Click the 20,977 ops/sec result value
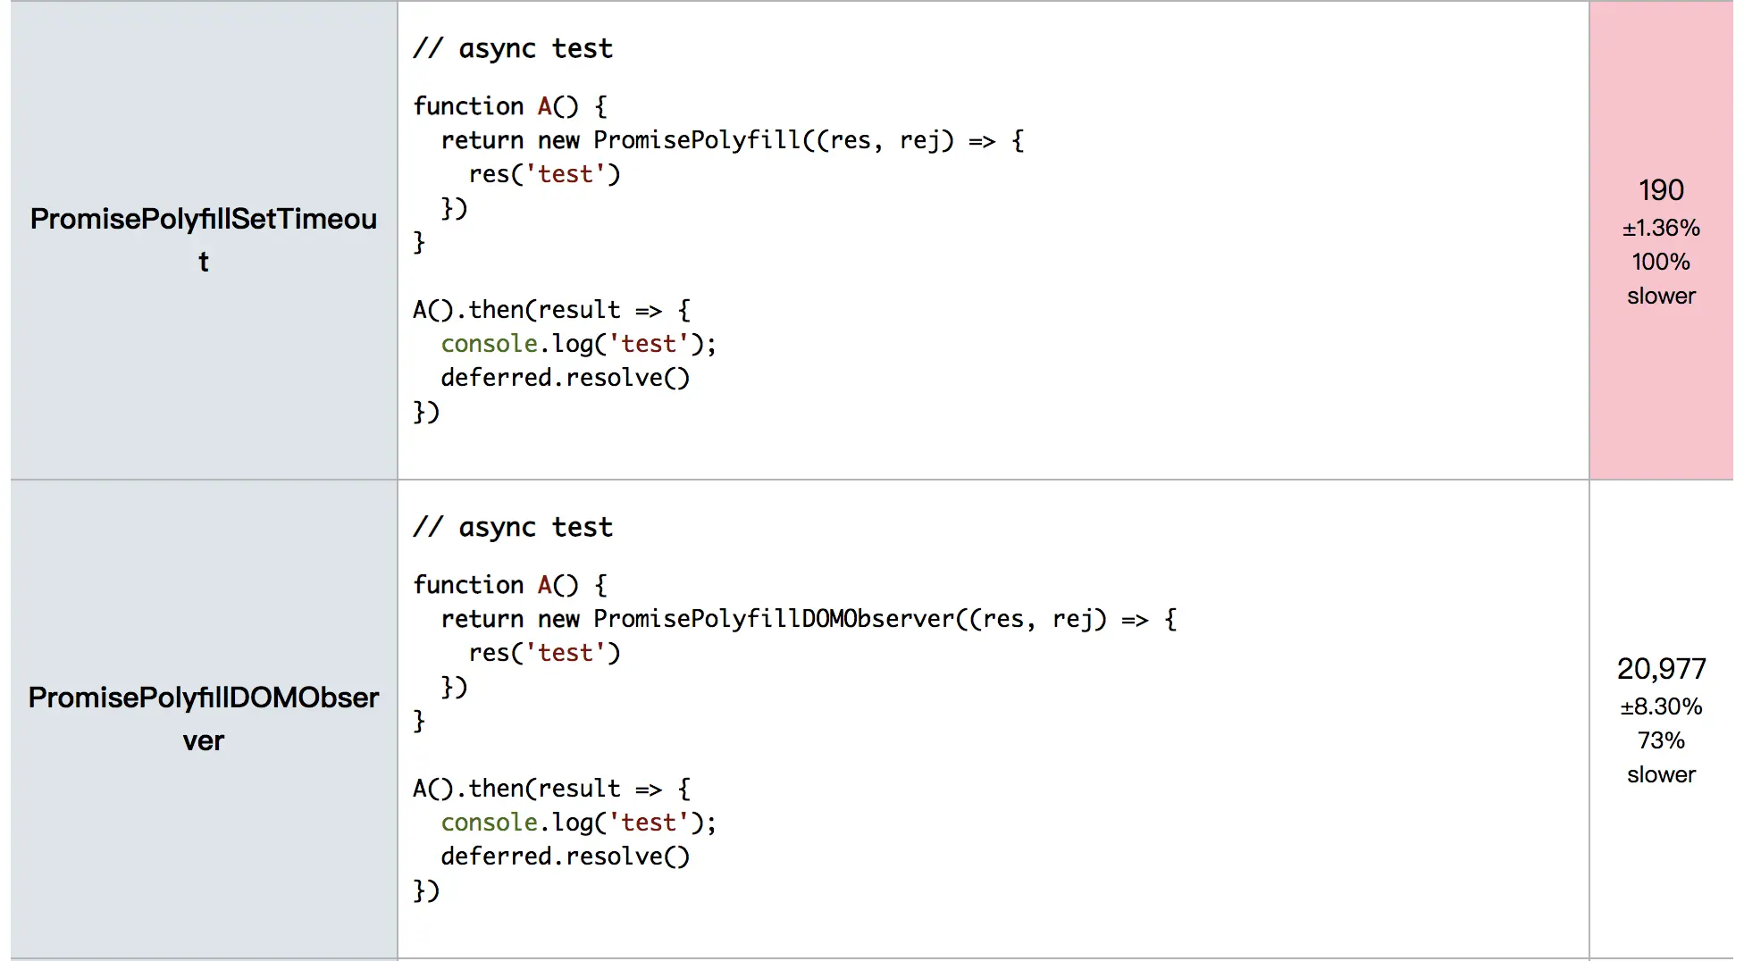1744x961 pixels. [x=1661, y=669]
